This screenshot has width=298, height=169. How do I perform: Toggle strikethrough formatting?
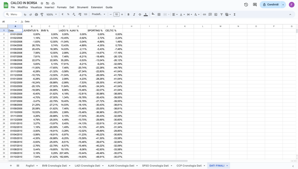point(140,15)
